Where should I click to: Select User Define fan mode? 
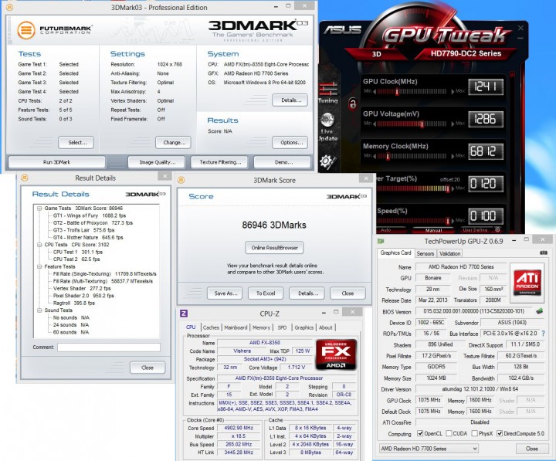tap(475, 230)
